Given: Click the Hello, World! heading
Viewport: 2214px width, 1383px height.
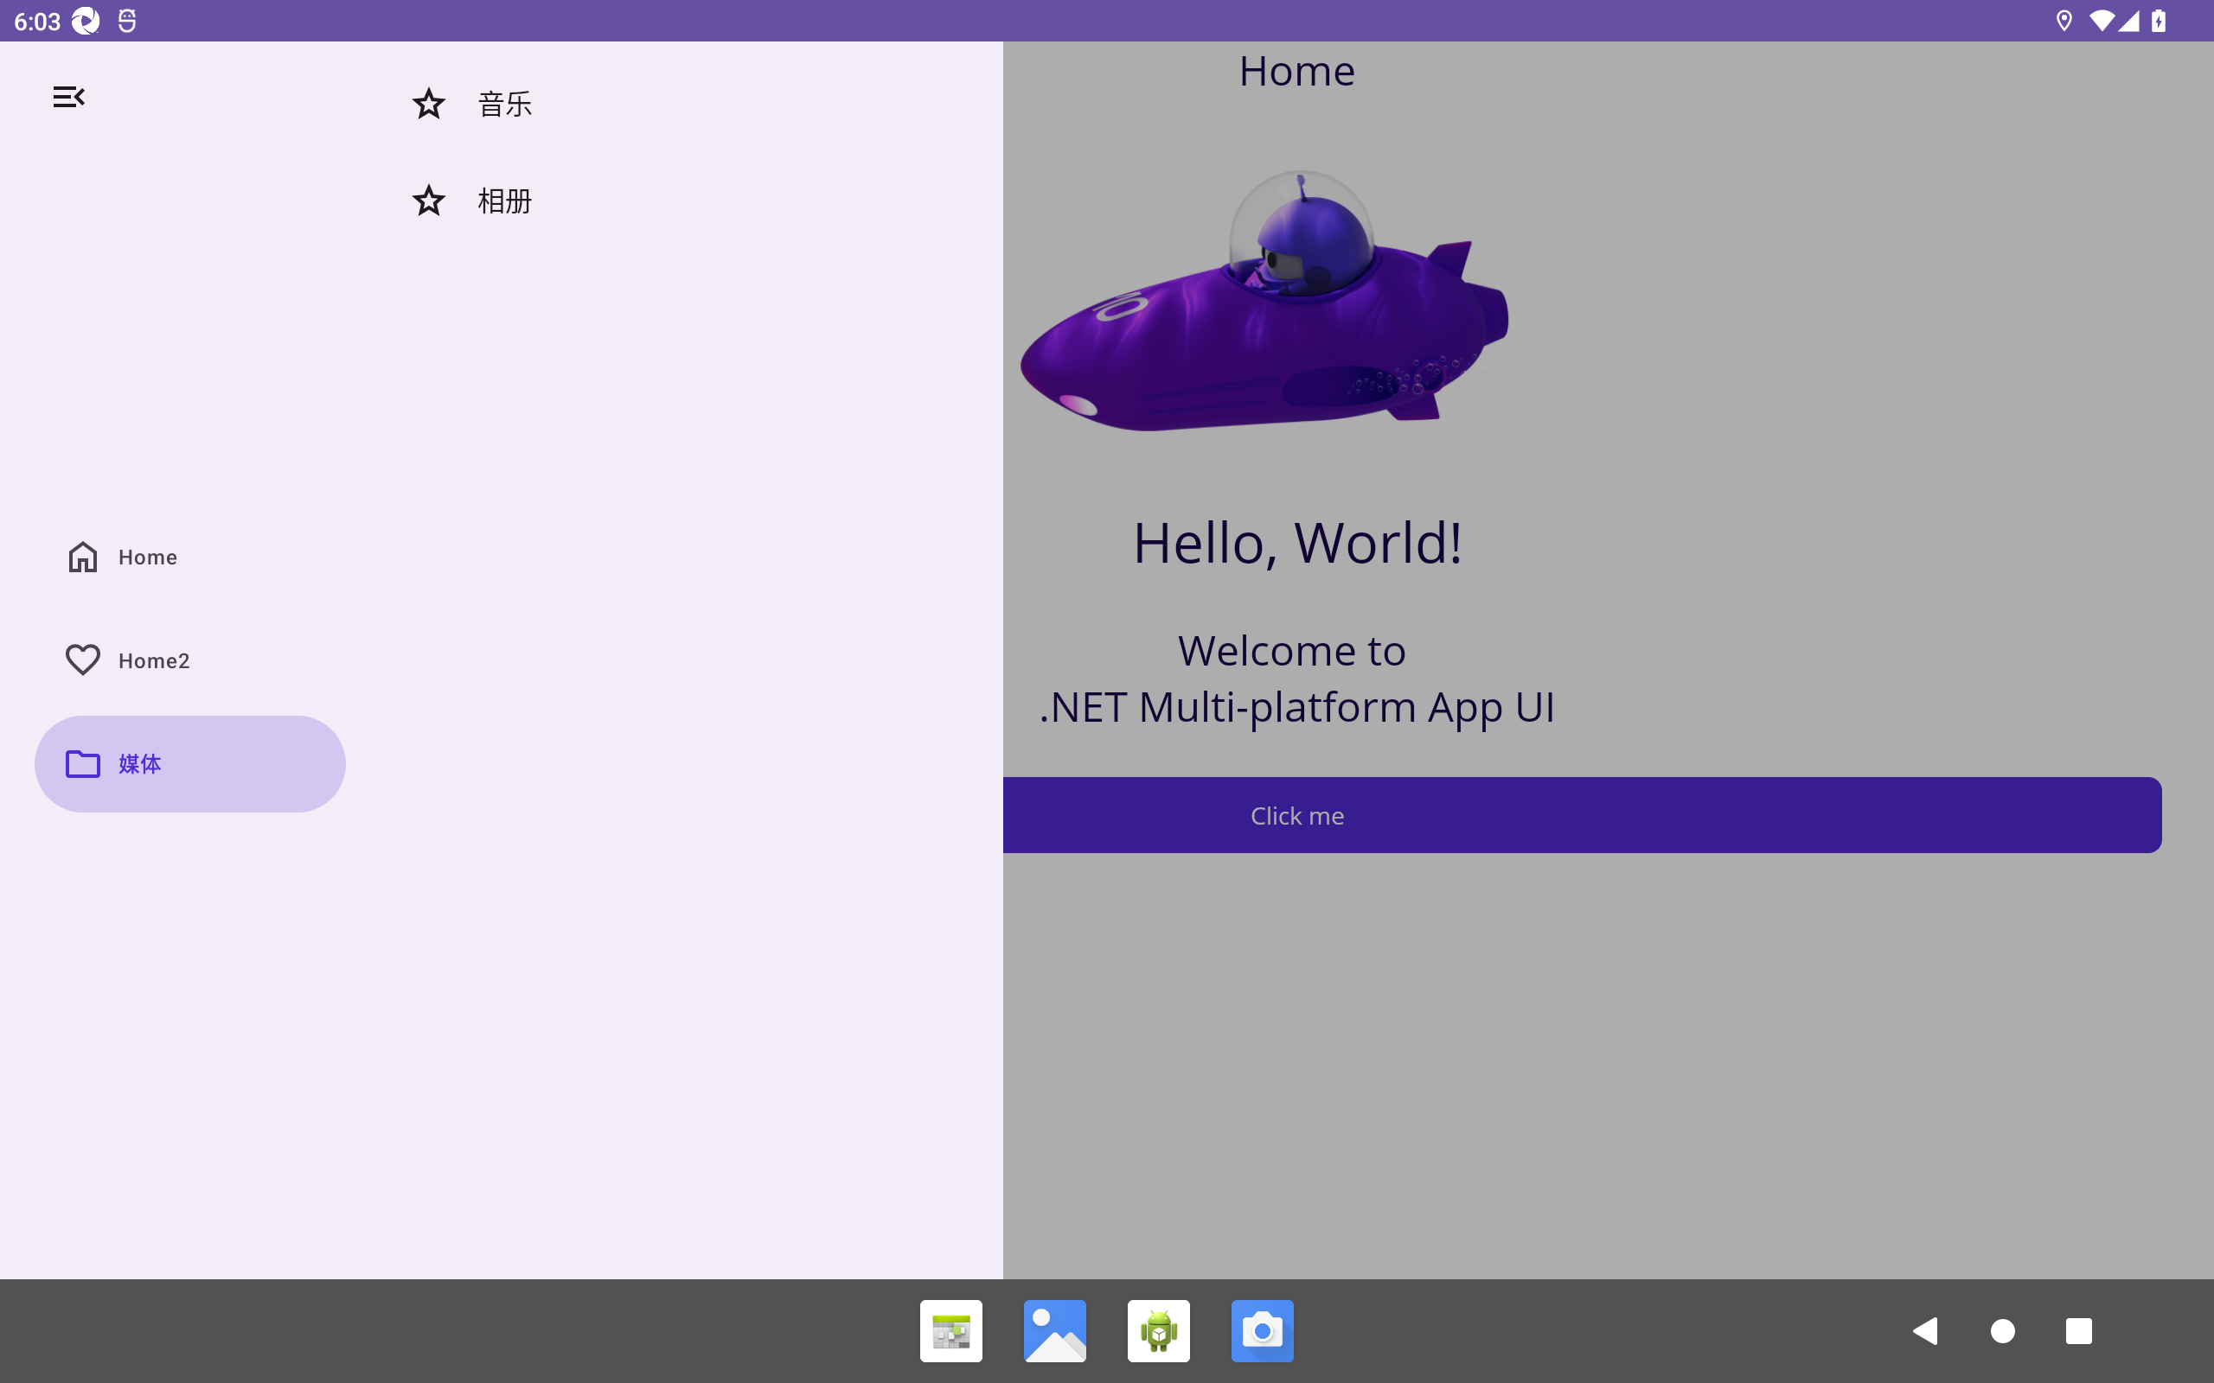Looking at the screenshot, I should 1297,543.
